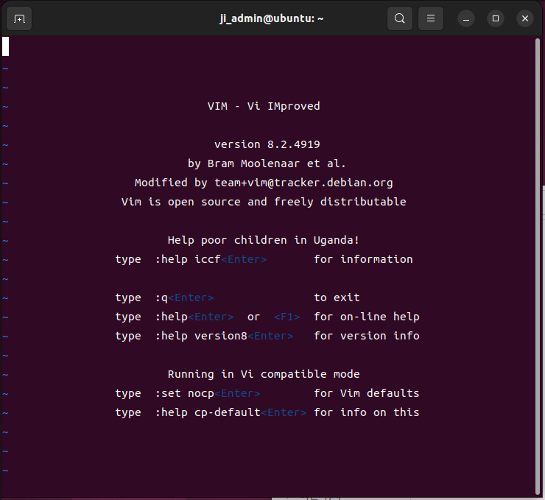545x500 pixels.
Task: Click the '<F1>' key hint
Action: pyautogui.click(x=286, y=317)
